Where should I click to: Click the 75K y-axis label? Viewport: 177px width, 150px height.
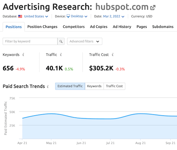[x=12, y=98]
